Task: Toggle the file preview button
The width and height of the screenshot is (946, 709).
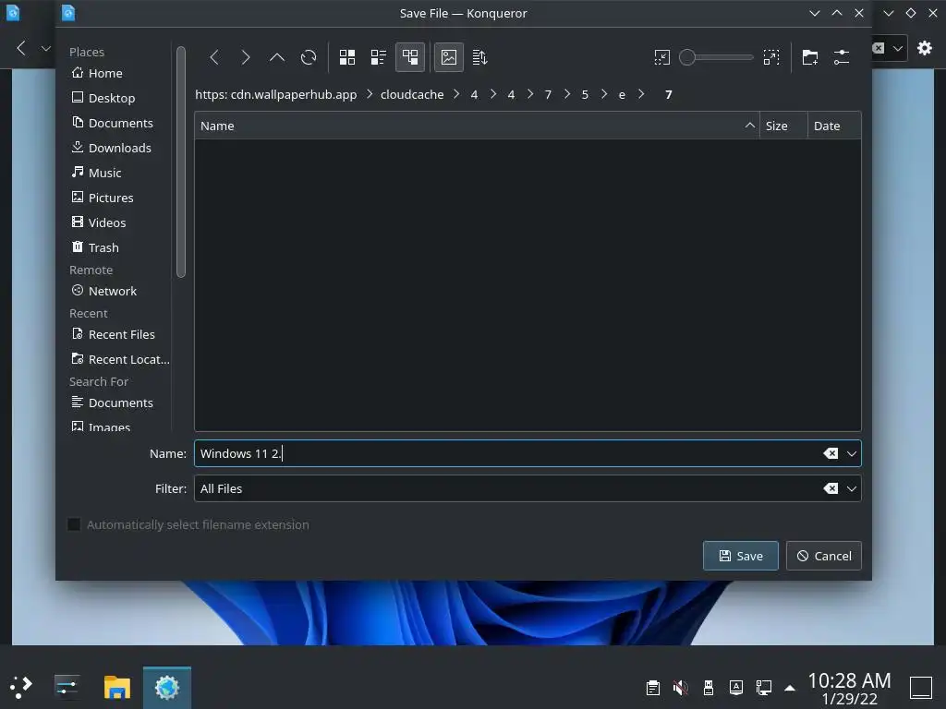Action: click(x=449, y=57)
